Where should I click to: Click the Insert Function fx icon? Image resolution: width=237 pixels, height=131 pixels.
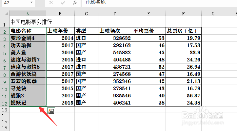75,3
